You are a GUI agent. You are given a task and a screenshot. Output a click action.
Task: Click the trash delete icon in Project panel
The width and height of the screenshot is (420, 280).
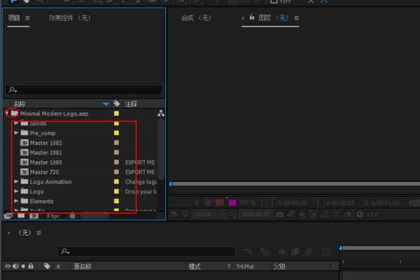click(72, 216)
